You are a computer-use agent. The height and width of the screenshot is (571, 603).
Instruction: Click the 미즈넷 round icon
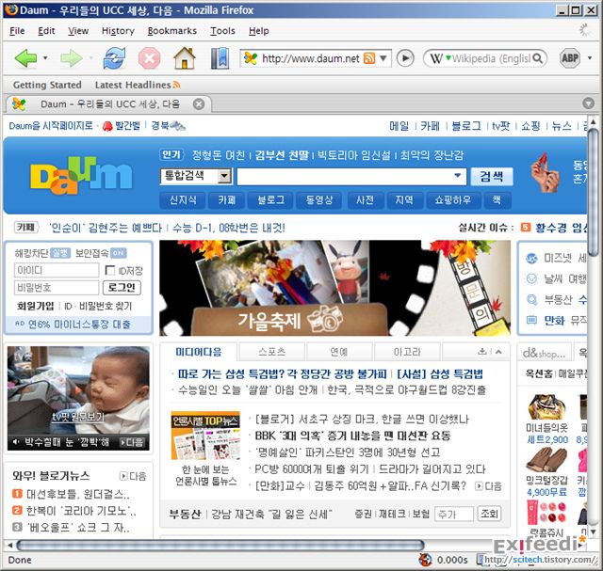(x=531, y=259)
